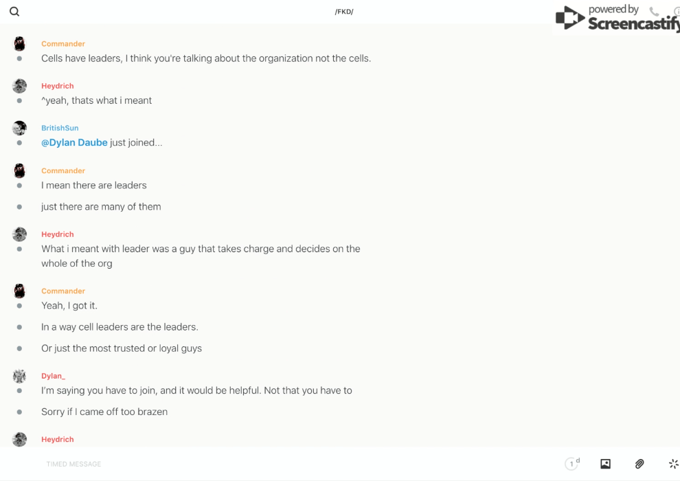Open conversation info icon at top right
The width and height of the screenshot is (680, 481).
(676, 12)
